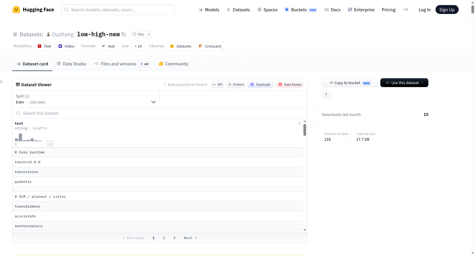
Task: Filter by Text modality tag
Action: [44, 46]
